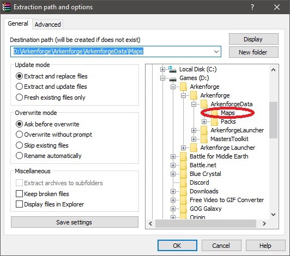Click the Discord folder icon
Image resolution: width=290 pixels, height=256 pixels.
coord(184,182)
